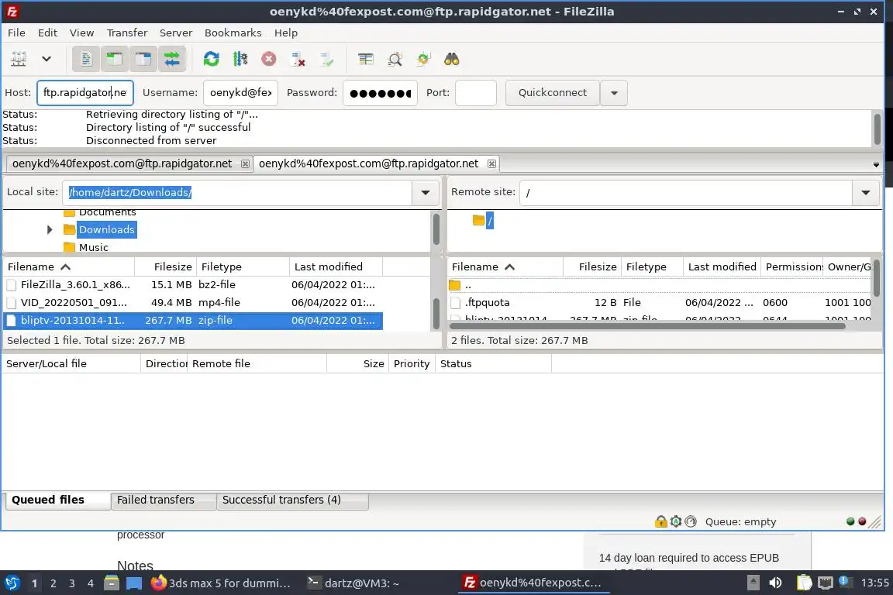This screenshot has height=595, width=893.
Task: Select the Downloads folder in local tree
Action: point(106,229)
